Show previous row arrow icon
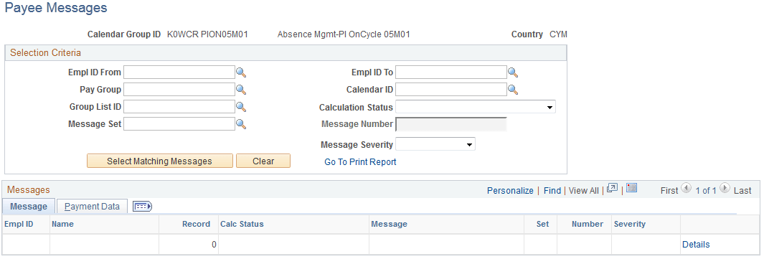Screen dimensions: 764x259 tap(686, 189)
